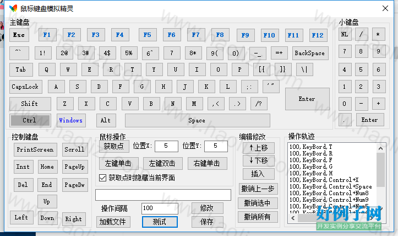Click the 右键单击 button
398x236 pixels.
point(208,164)
